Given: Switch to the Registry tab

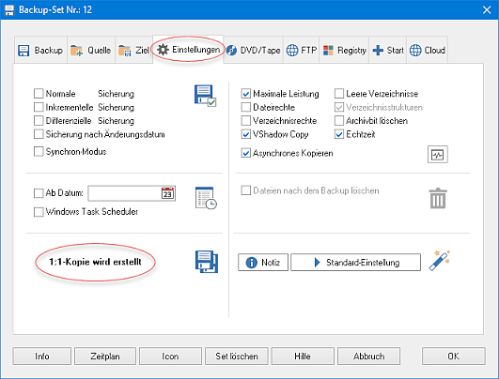Looking at the screenshot, I should coord(344,51).
